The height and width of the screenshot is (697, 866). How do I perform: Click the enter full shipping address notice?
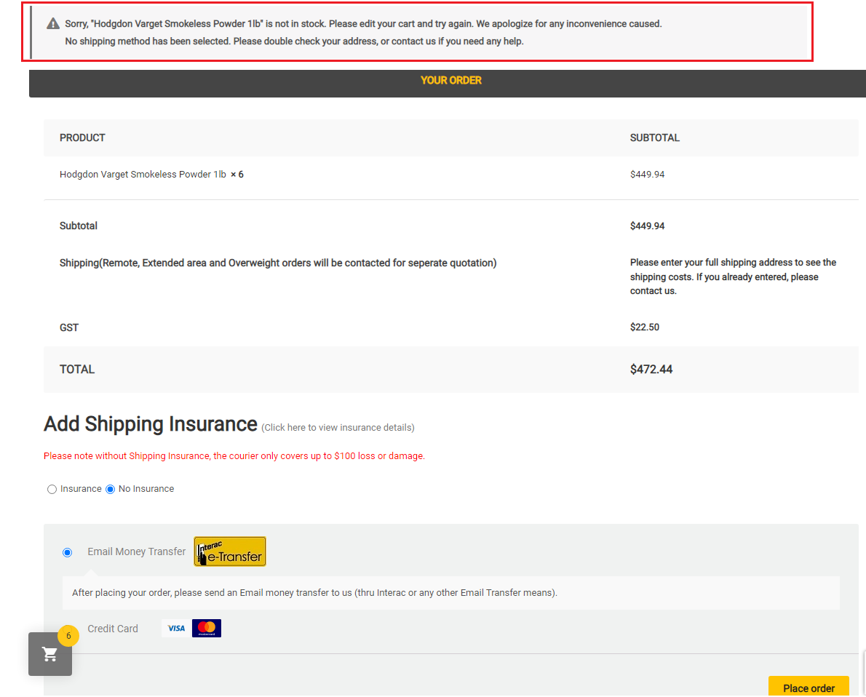(x=733, y=276)
